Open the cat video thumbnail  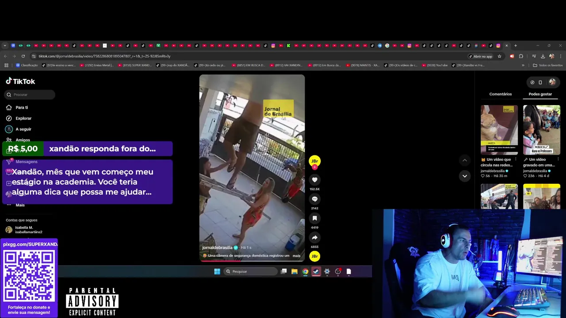click(x=499, y=130)
